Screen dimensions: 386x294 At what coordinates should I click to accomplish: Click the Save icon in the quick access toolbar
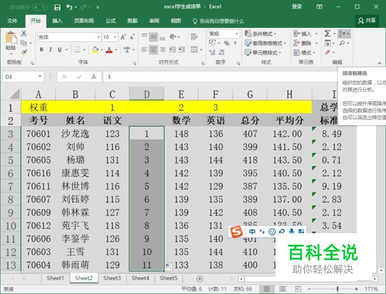(x=57, y=7)
